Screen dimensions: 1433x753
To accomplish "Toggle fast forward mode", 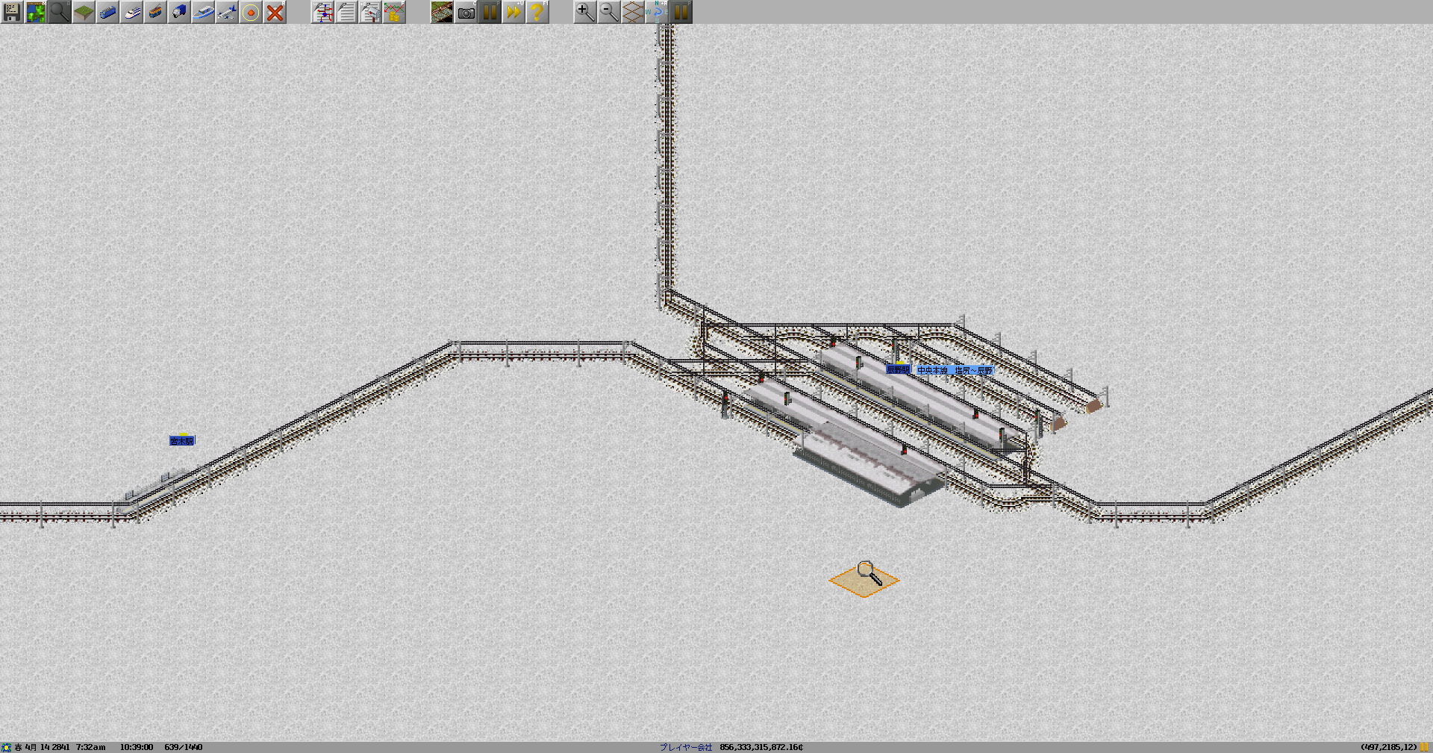I will tap(513, 12).
